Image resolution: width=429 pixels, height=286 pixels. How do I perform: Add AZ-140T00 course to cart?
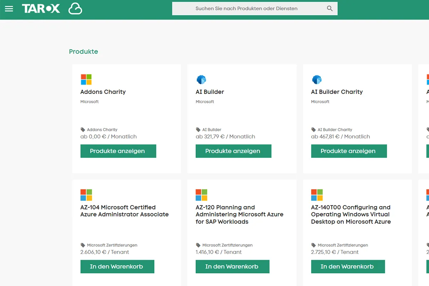pos(347,266)
